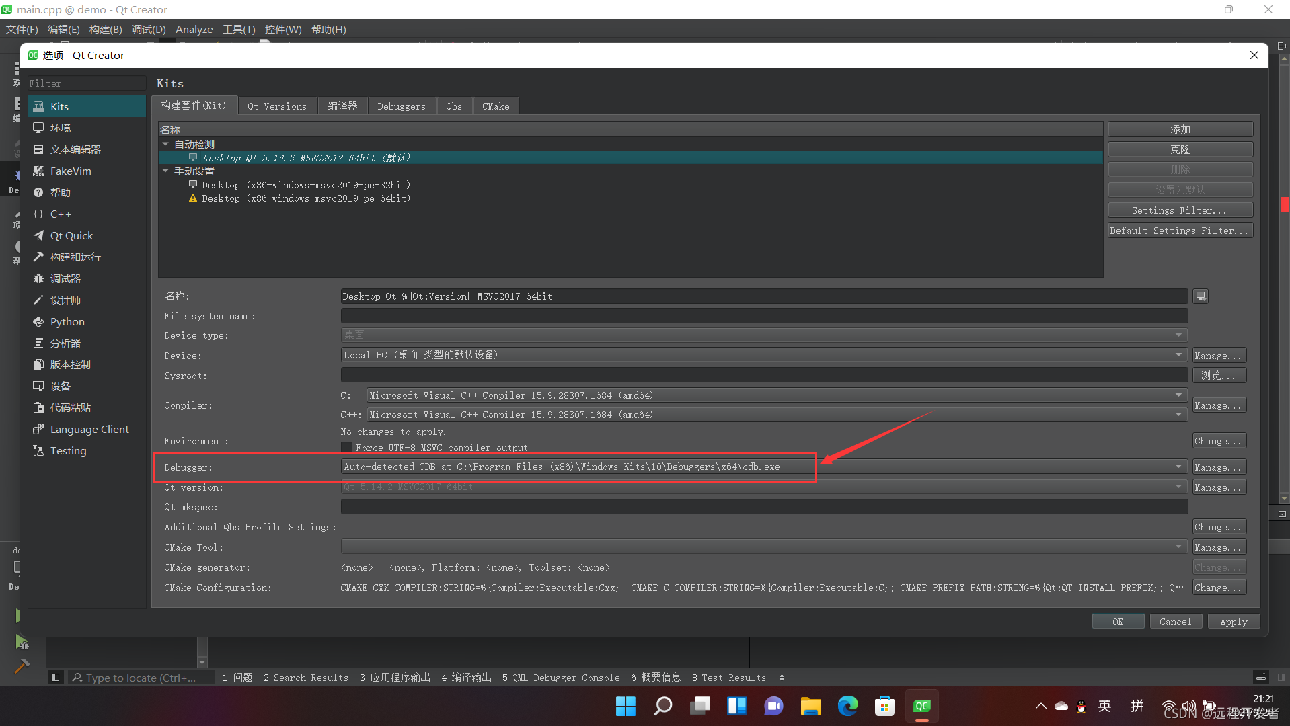Open 设备 settings category

[87, 386]
